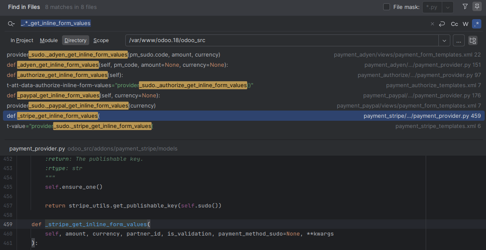Click the directory path field /var/www/odoo.18/odoo_src
This screenshot has width=486, height=250.
[282, 40]
